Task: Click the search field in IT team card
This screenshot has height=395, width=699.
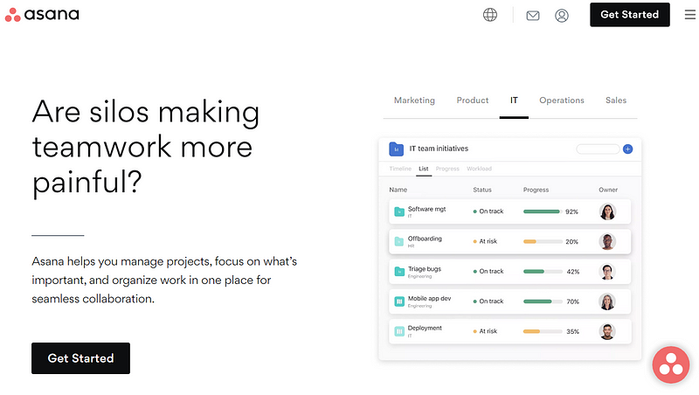Action: pos(598,149)
